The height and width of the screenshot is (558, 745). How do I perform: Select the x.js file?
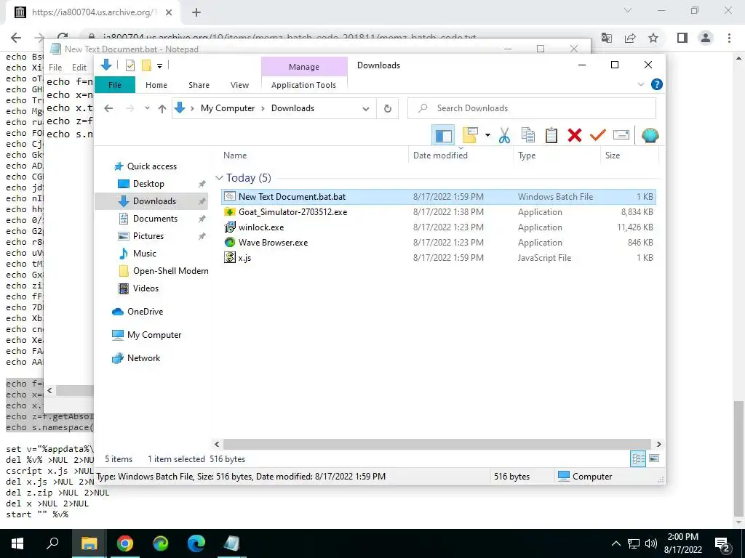439,258
